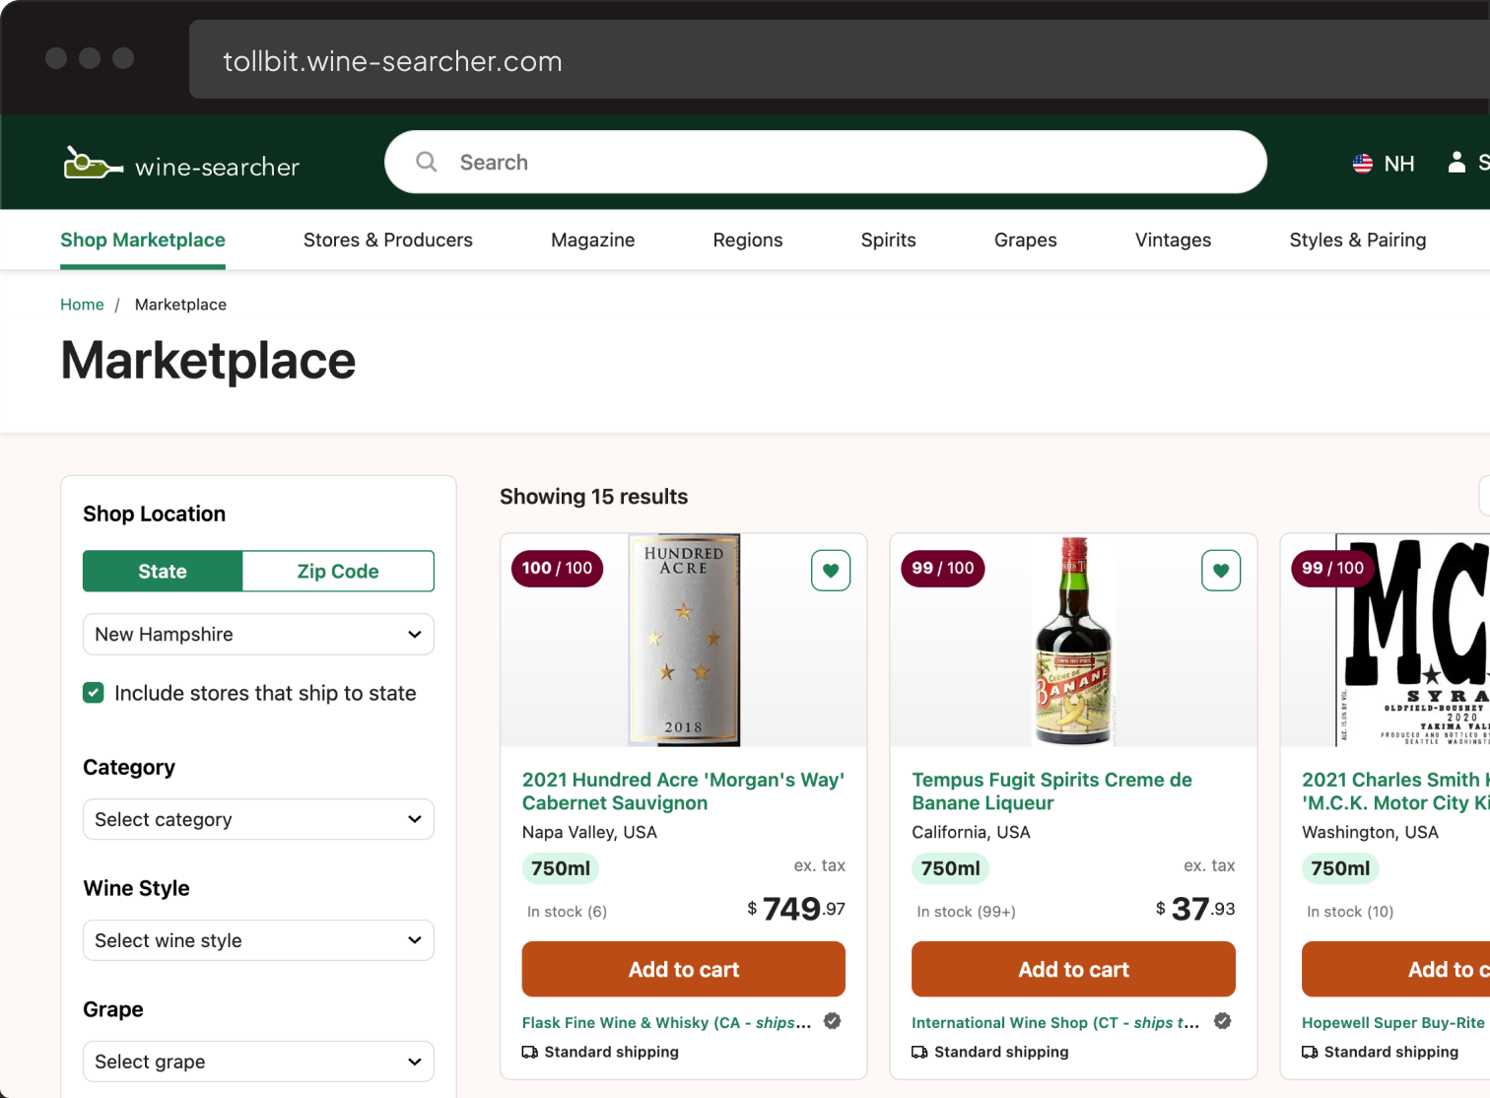Favorite the Hundred Acre Cabernet with heart icon
Image resolution: width=1490 pixels, height=1098 pixels.
(830, 571)
